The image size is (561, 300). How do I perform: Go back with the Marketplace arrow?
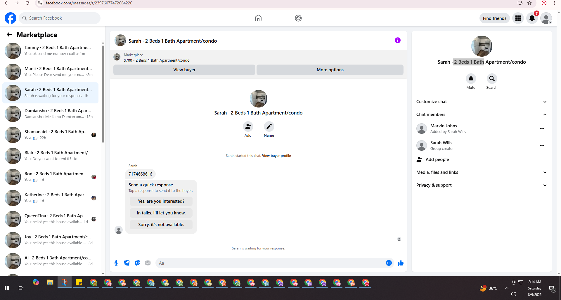point(9,34)
